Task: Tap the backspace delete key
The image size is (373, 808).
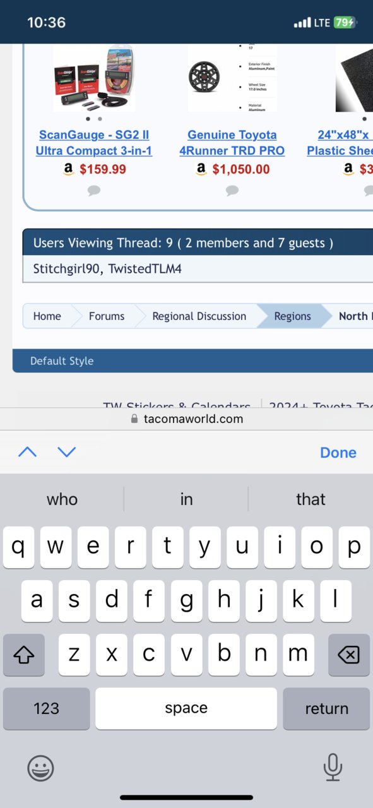Action: pos(348,655)
